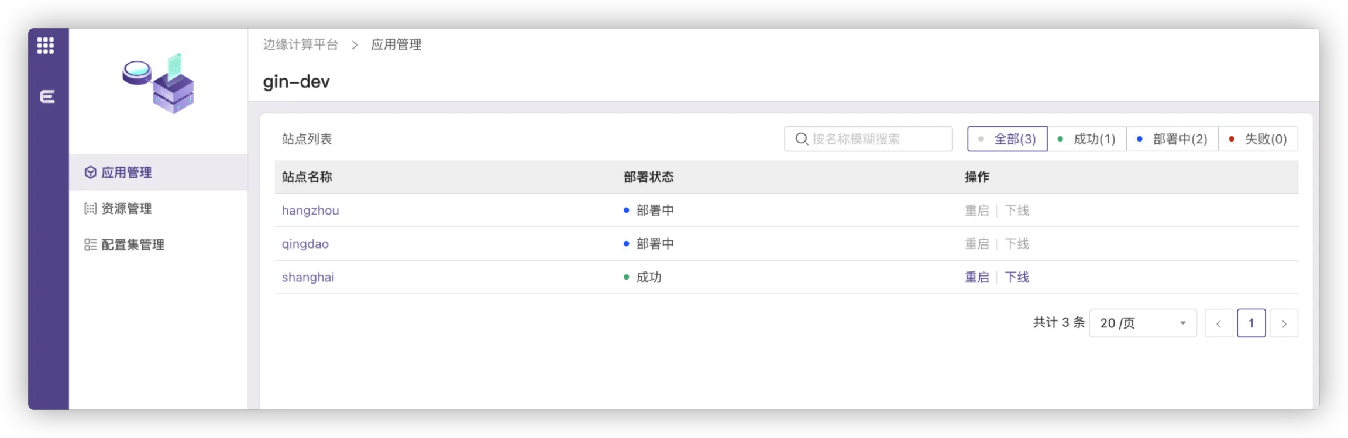Click the 配置集管理 list icon
Viewport: 1348px width, 438px height.
tap(90, 245)
